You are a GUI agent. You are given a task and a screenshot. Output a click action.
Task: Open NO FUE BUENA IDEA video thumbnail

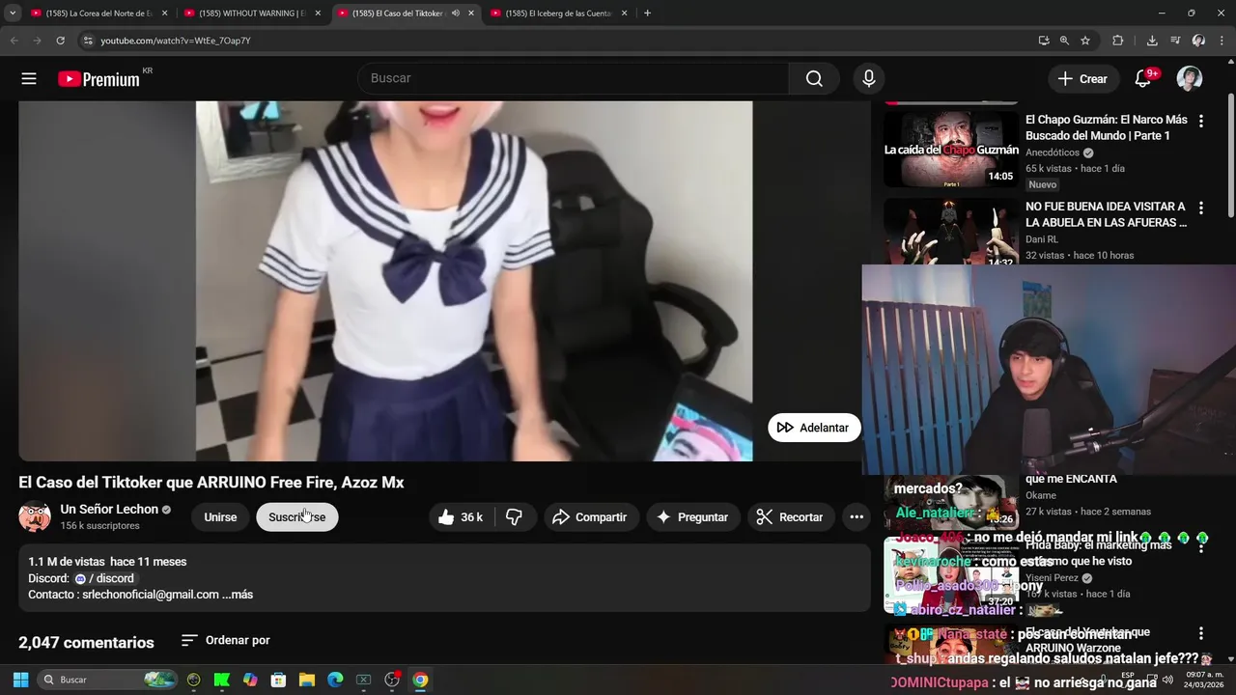pos(951,232)
